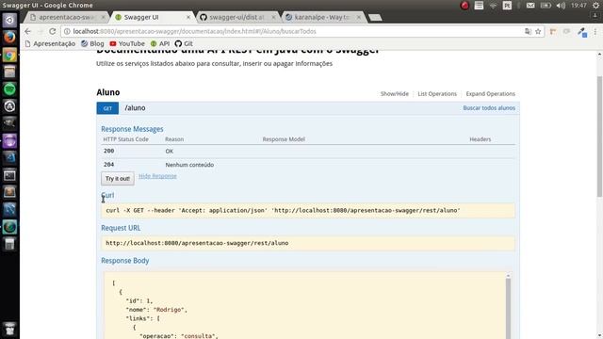Switch to the karanalpe tab
Image resolution: width=603 pixels, height=339 pixels.
point(322,17)
